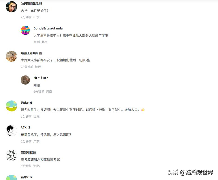Open username DondeEstasYolanda

tap(48, 28)
